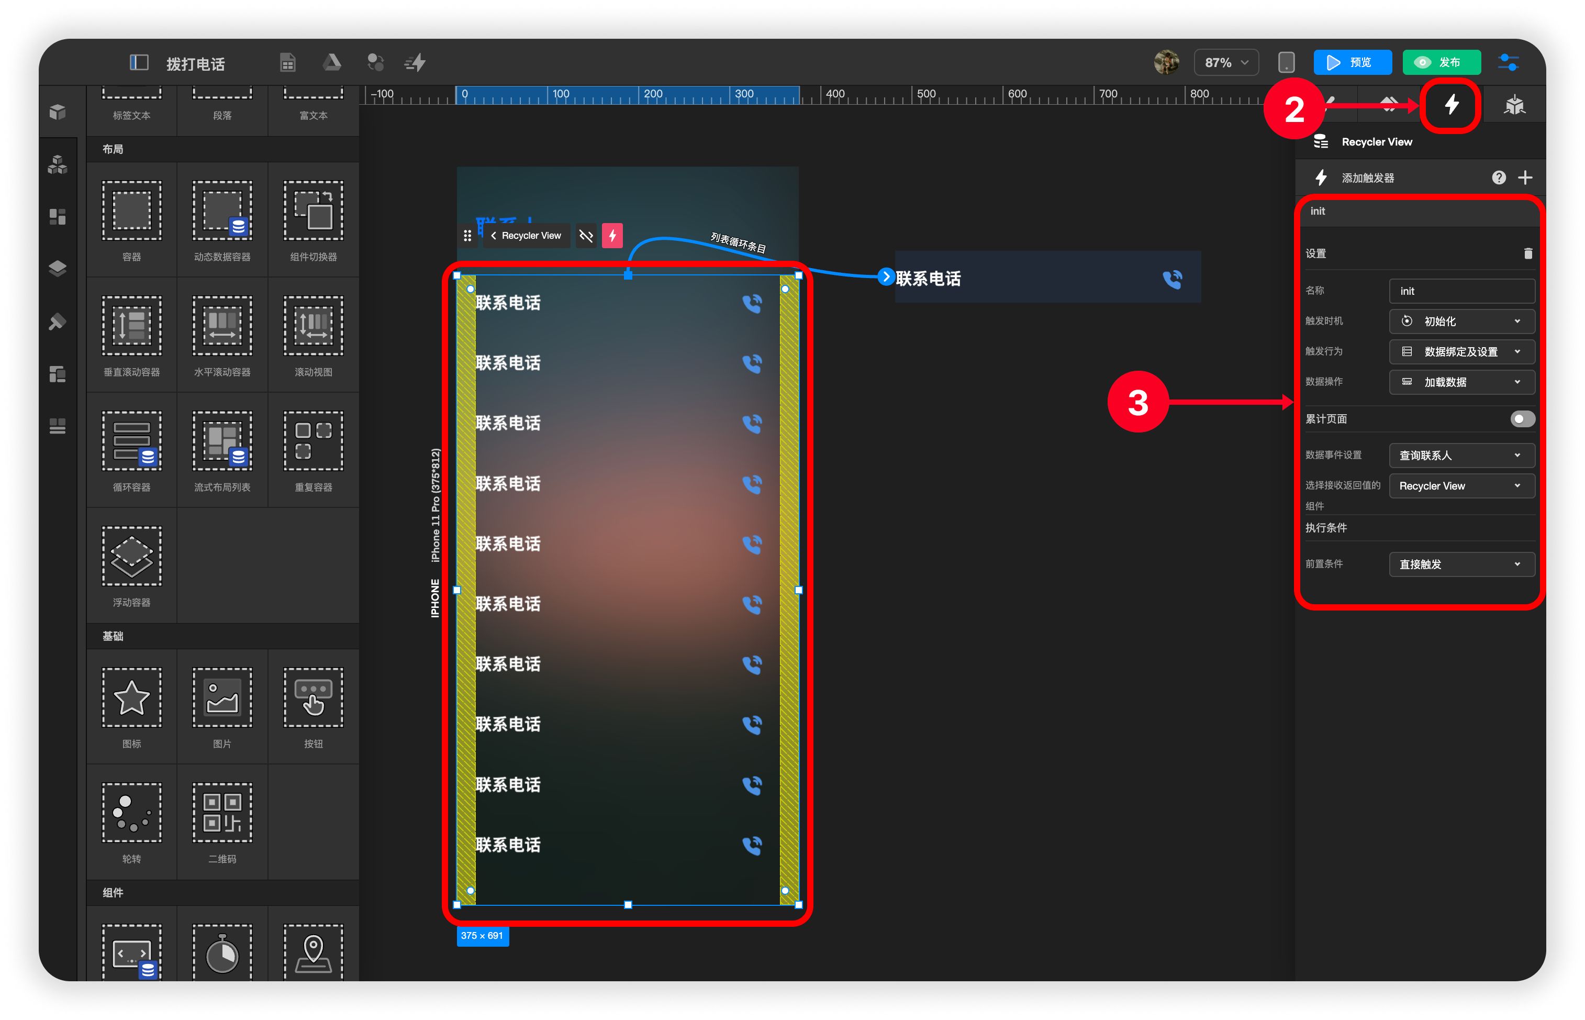The image size is (1585, 1020).
Task: Click the device phone icon in top bar
Action: [1286, 63]
